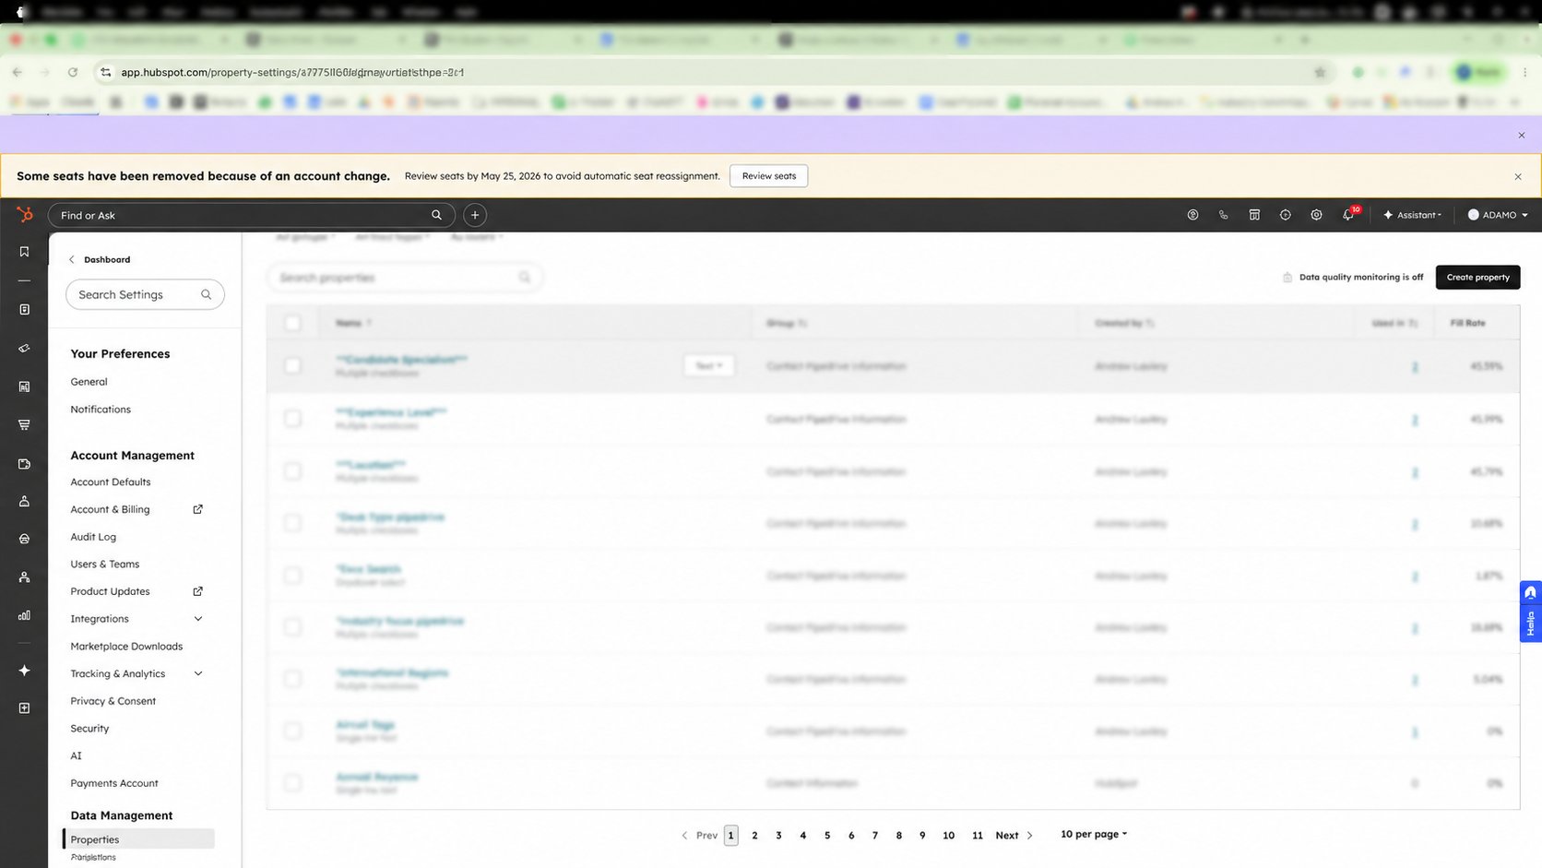
Task: Open the upgrade arrow icon in top bar
Action: [1192, 215]
